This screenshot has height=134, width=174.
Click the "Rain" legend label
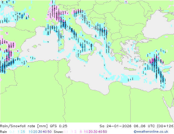[4, 132]
